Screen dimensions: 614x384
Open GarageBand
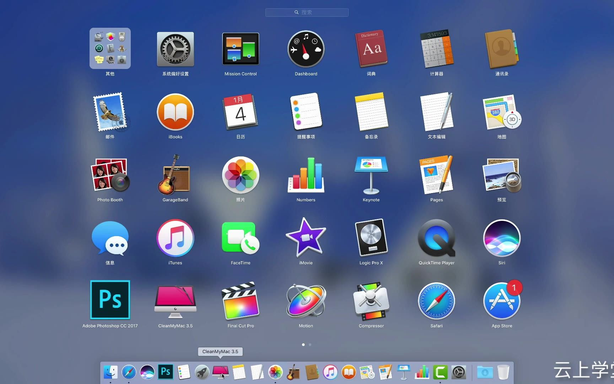[175, 175]
